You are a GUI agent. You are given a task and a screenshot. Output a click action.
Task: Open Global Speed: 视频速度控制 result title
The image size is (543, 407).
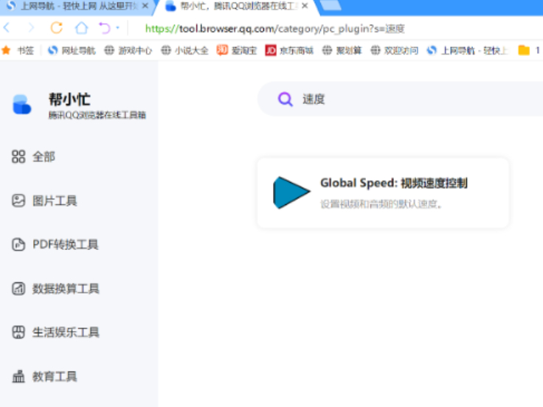394,183
